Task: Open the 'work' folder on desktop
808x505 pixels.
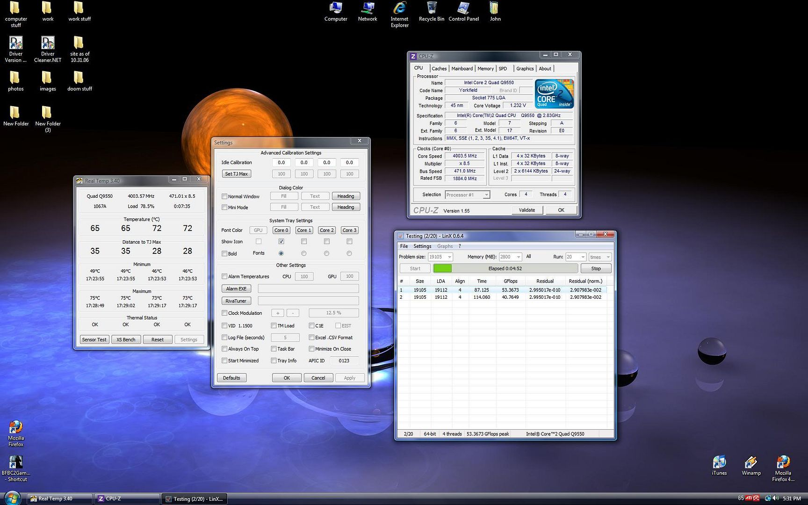Action: (x=48, y=12)
